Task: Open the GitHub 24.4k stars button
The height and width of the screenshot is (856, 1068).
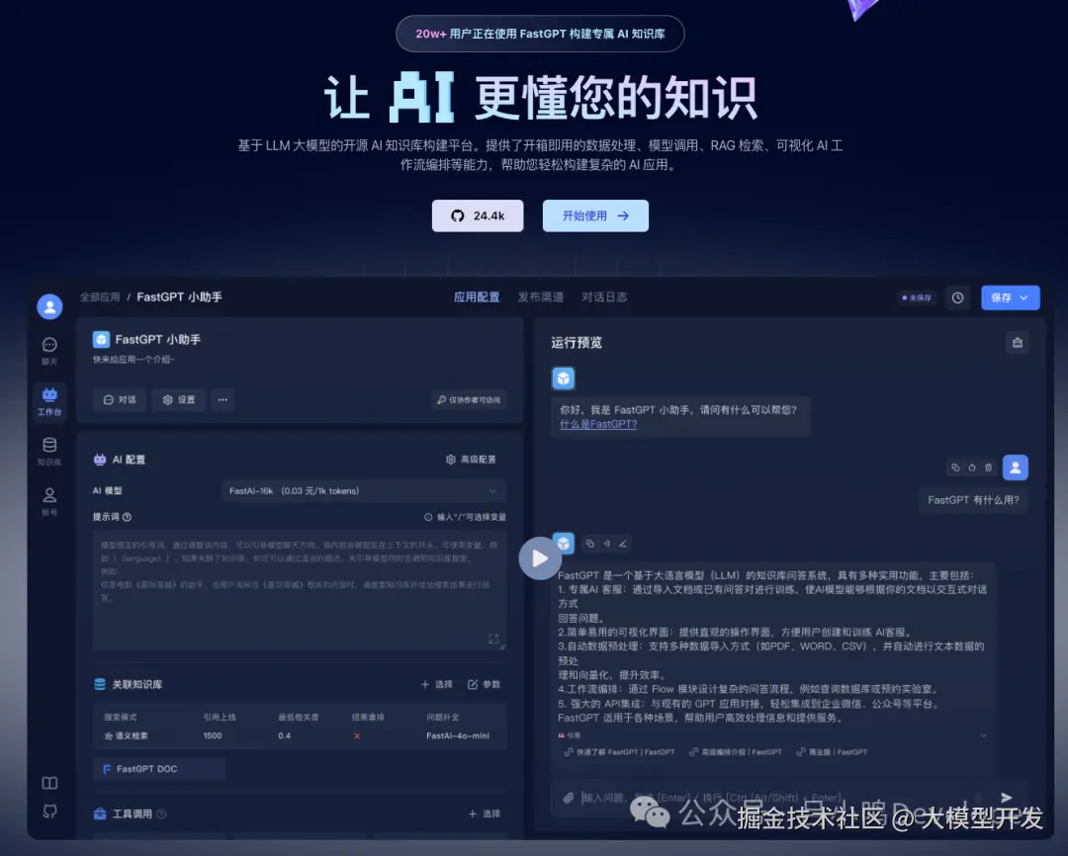Action: (478, 215)
